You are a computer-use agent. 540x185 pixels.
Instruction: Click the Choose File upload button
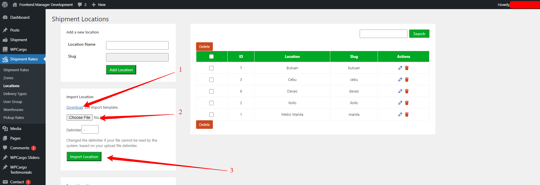click(x=80, y=117)
